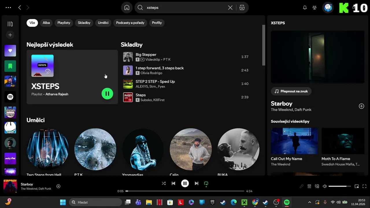
Task: Mute volume with speaker icon
Action: [x=325, y=186]
